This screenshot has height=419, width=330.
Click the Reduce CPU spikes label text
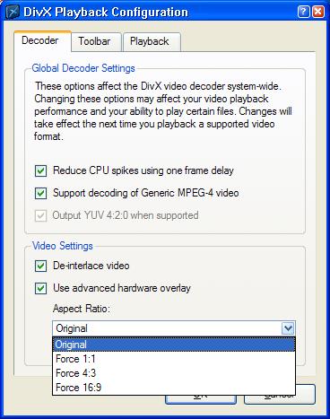coord(143,170)
